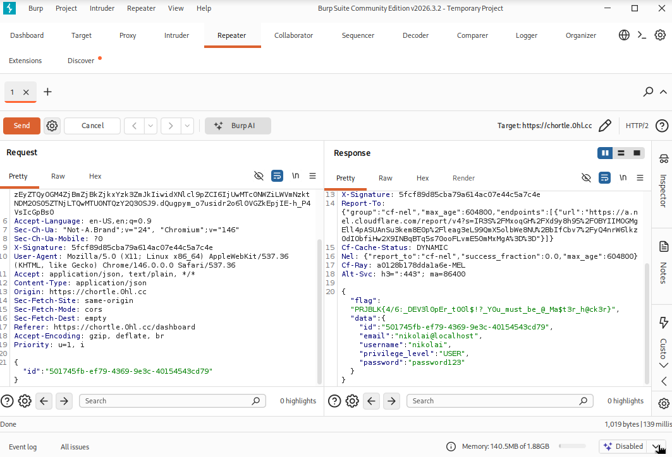Open the Notes side panel icon
The height and width of the screenshot is (457, 672).
point(663,246)
